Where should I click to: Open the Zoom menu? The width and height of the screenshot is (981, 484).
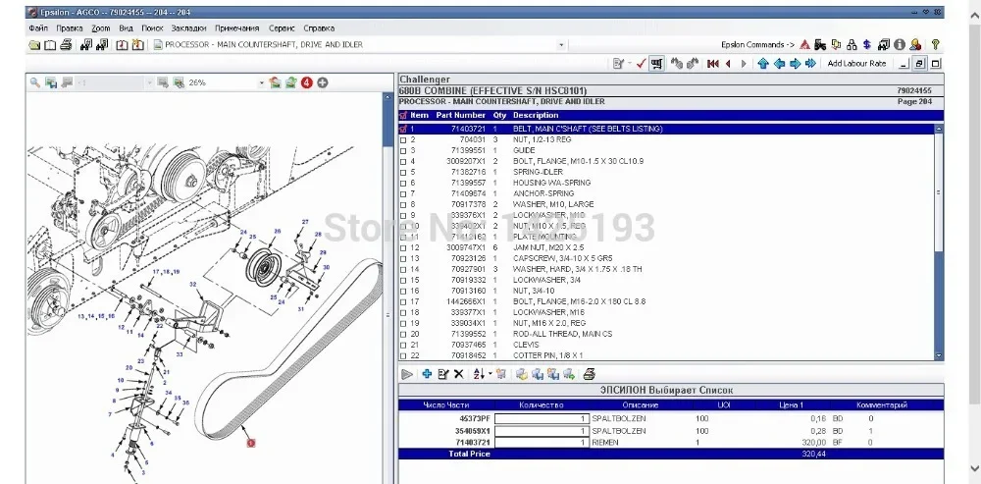coord(101,28)
